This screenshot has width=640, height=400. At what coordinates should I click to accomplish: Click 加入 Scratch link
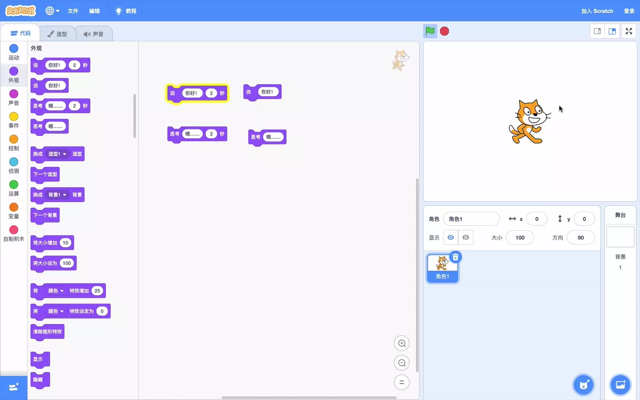tap(597, 11)
